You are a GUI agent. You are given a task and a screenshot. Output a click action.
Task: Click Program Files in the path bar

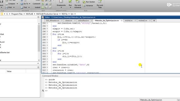pos(17,14)
